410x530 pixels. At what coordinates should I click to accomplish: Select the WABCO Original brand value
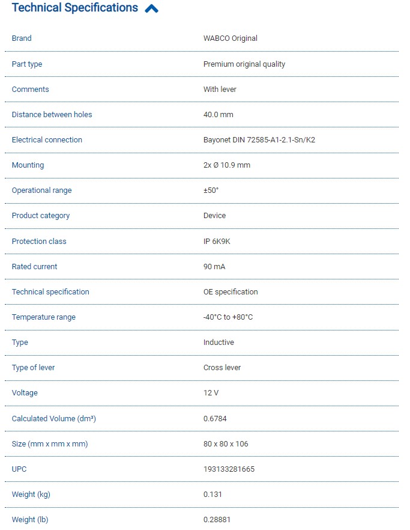[230, 38]
